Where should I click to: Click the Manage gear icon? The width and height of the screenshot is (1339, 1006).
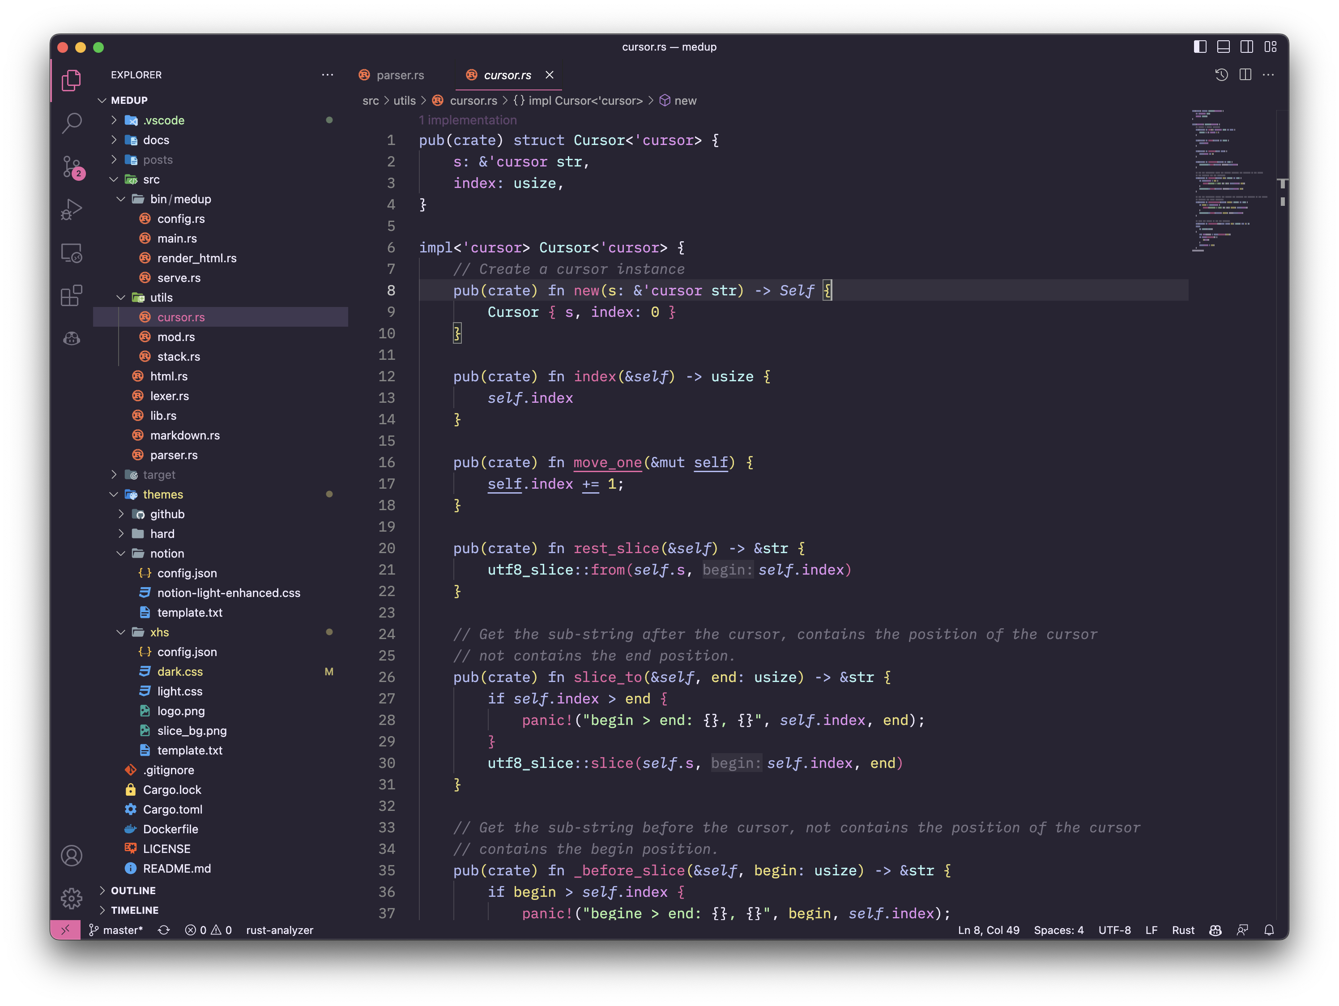(72, 898)
